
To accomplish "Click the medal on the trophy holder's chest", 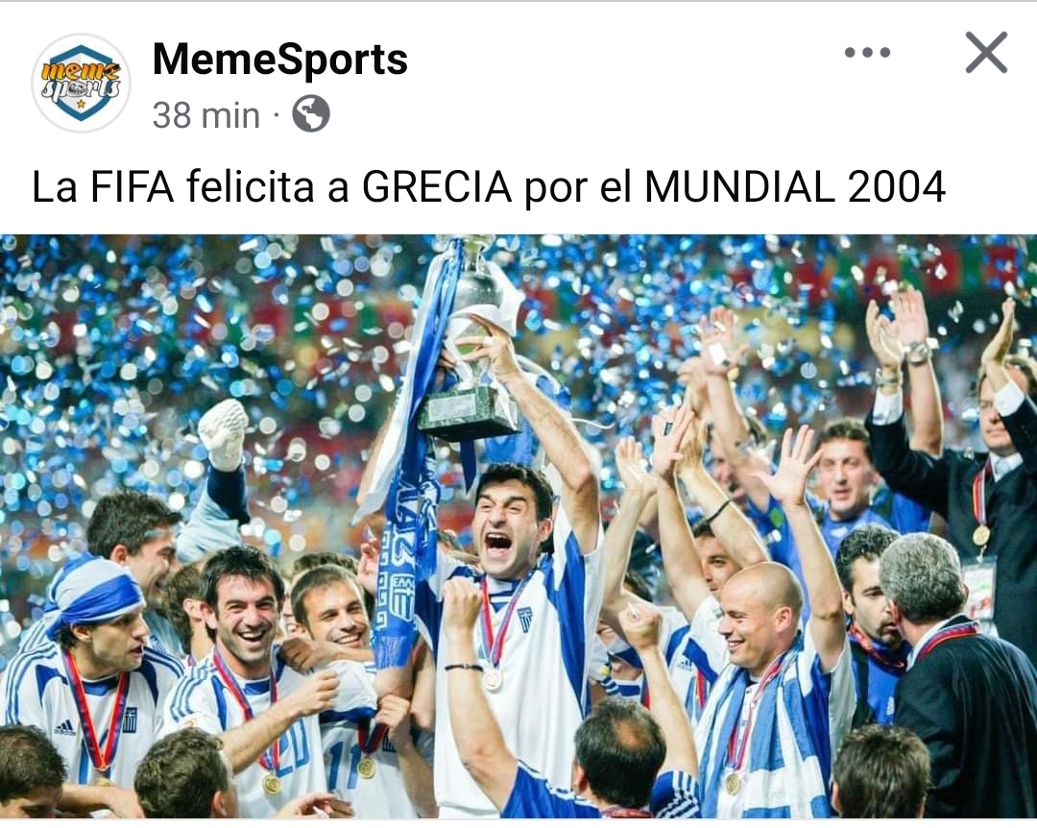I will point(492,680).
